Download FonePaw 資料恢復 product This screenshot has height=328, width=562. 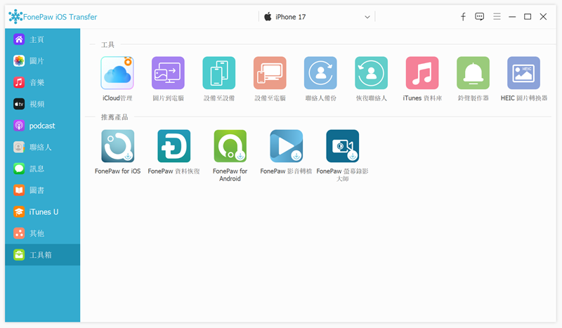174,146
